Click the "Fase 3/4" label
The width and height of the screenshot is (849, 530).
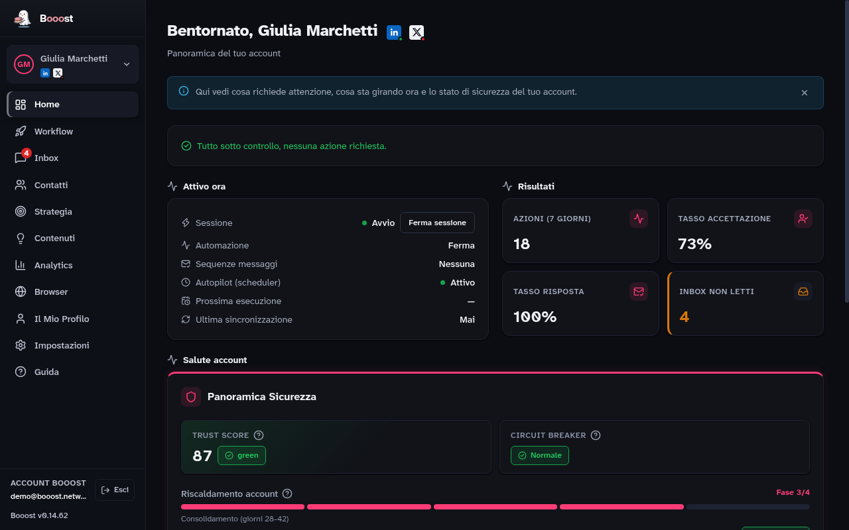[x=793, y=493]
